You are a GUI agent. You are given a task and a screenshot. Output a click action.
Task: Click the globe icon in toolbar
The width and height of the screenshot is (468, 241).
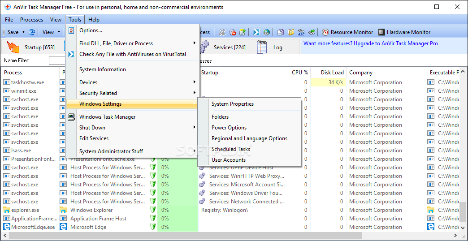pos(267,32)
